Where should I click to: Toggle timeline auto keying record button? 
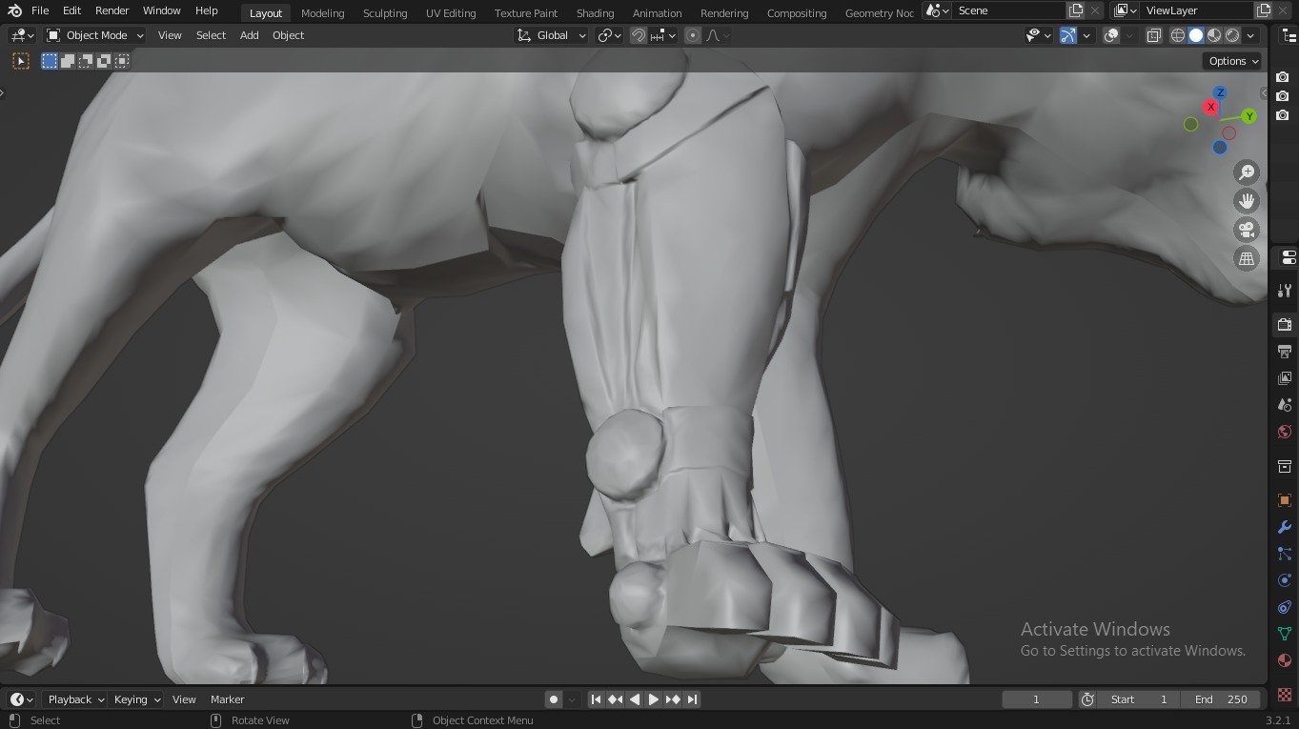coord(553,699)
